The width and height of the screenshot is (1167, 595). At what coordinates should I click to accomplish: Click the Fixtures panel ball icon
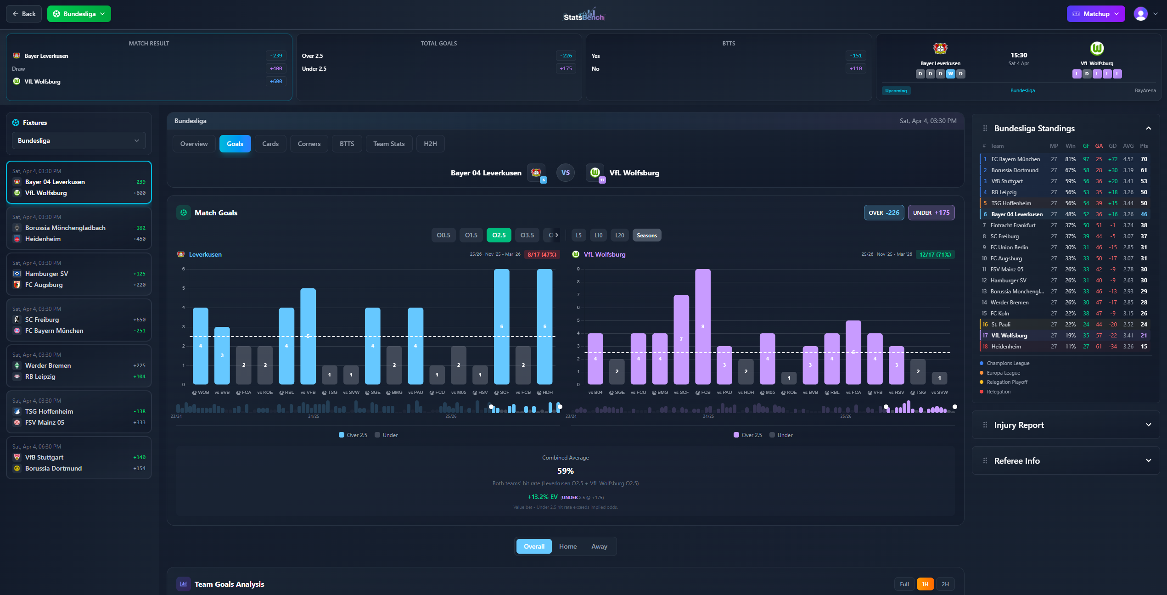pyautogui.click(x=16, y=123)
